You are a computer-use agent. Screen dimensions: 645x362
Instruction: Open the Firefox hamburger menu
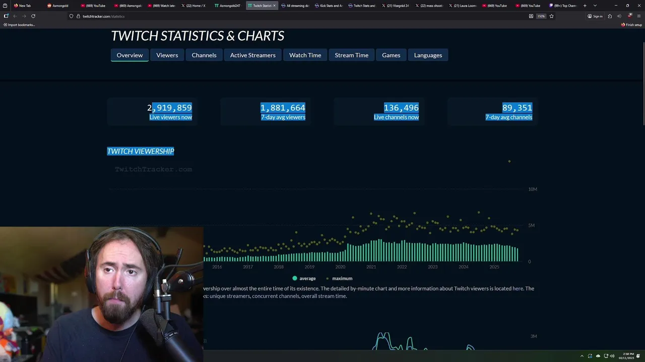pyautogui.click(x=639, y=16)
